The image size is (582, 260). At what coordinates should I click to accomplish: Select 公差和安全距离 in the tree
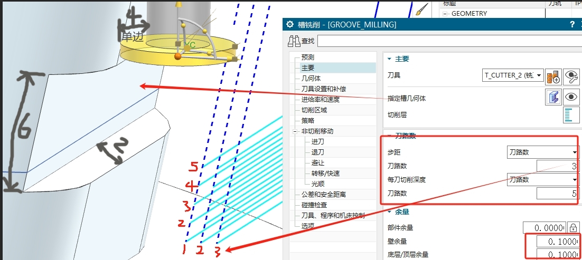point(323,195)
